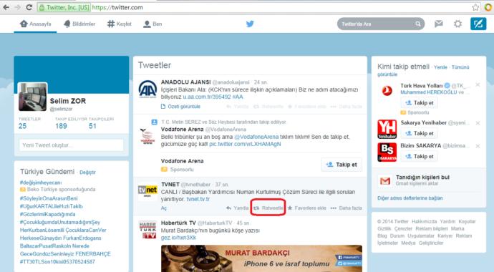Open the BaltazarPusatRaskoln Nerede trend

[x=54, y=246]
